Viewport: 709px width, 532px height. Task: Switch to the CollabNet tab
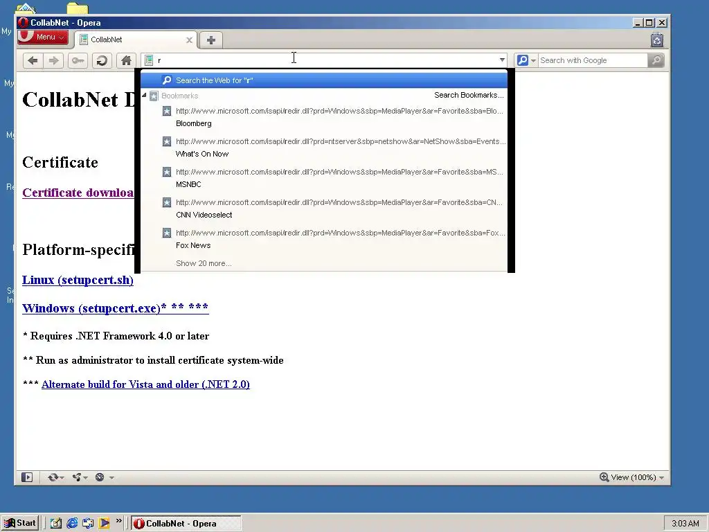coord(136,39)
